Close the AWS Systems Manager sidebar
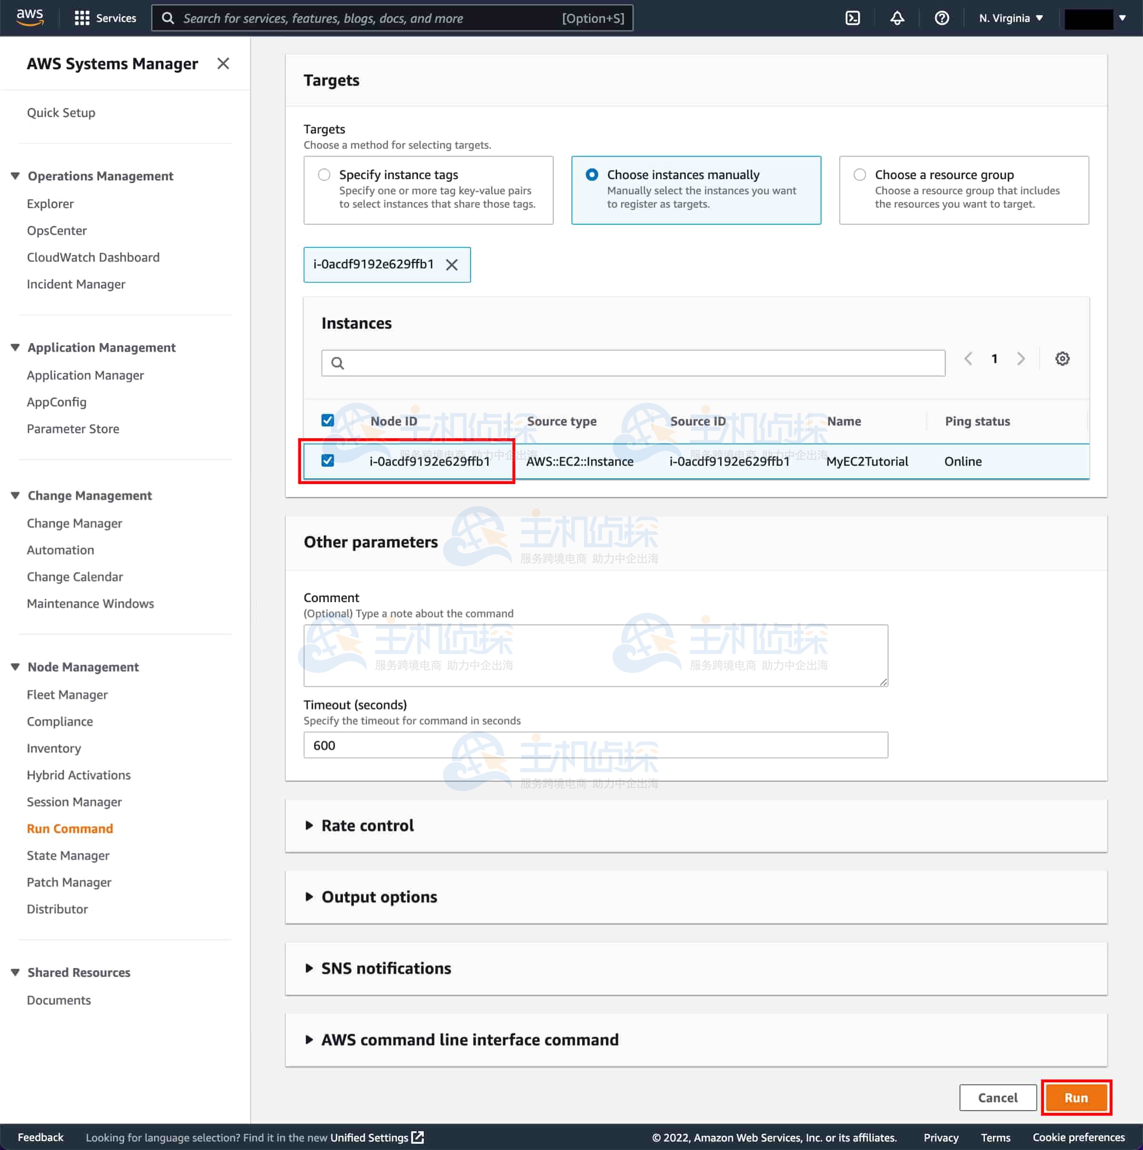The width and height of the screenshot is (1143, 1150). click(223, 64)
